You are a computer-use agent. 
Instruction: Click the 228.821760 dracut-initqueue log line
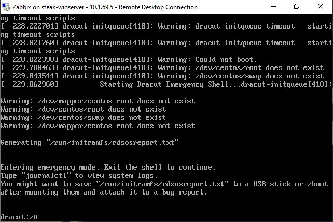point(166,43)
